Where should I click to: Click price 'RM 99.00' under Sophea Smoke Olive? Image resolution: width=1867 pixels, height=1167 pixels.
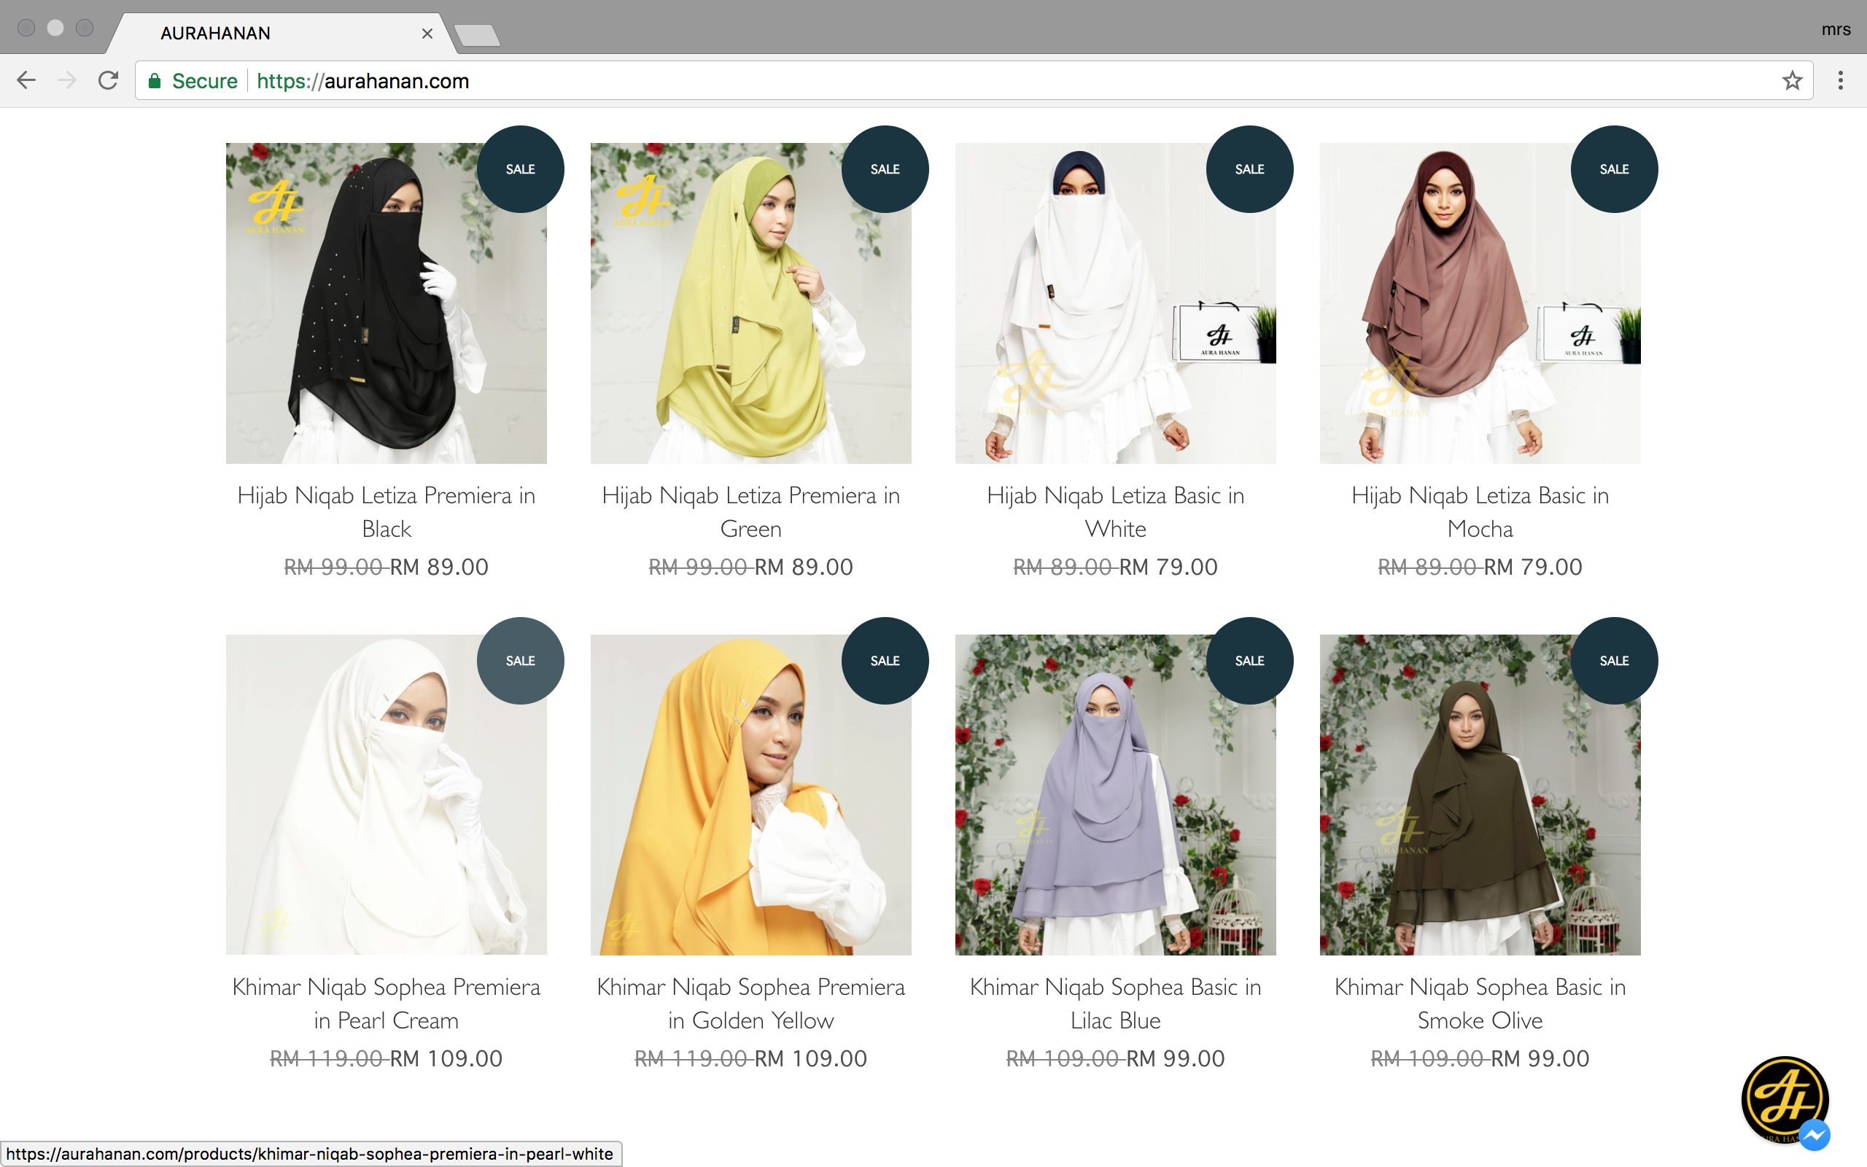[x=1541, y=1059]
